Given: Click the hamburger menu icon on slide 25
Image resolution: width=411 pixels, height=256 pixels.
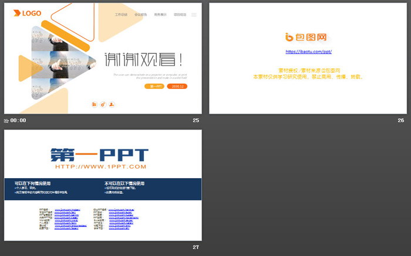Looking at the screenshot, I should coord(194,15).
